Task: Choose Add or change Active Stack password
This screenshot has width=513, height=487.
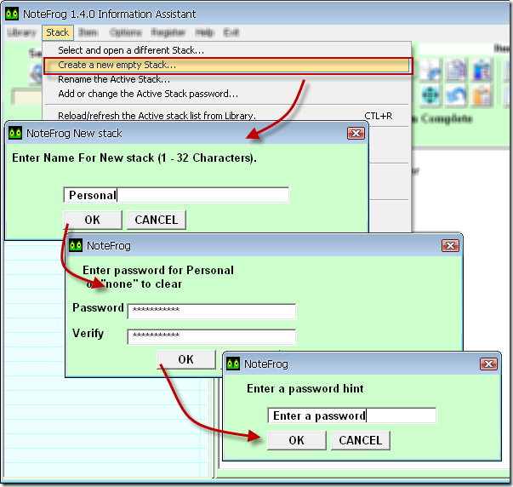Action: point(226,94)
